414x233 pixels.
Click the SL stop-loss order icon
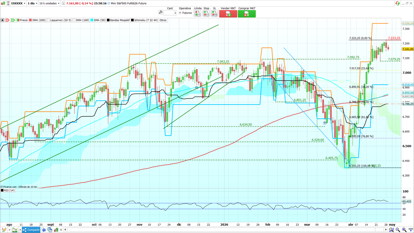pyautogui.click(x=215, y=14)
